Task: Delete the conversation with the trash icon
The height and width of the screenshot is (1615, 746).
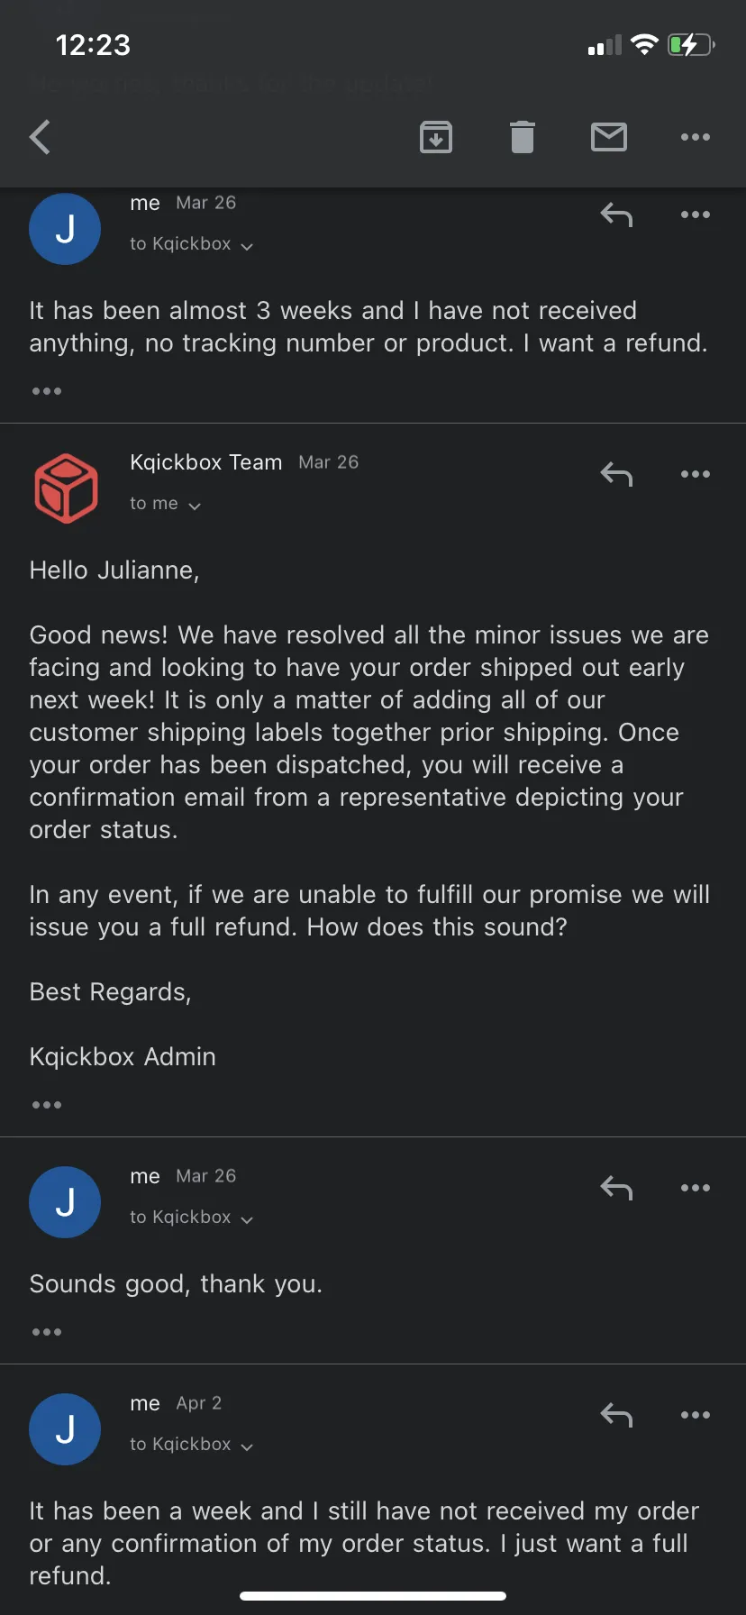Action: pos(523,137)
